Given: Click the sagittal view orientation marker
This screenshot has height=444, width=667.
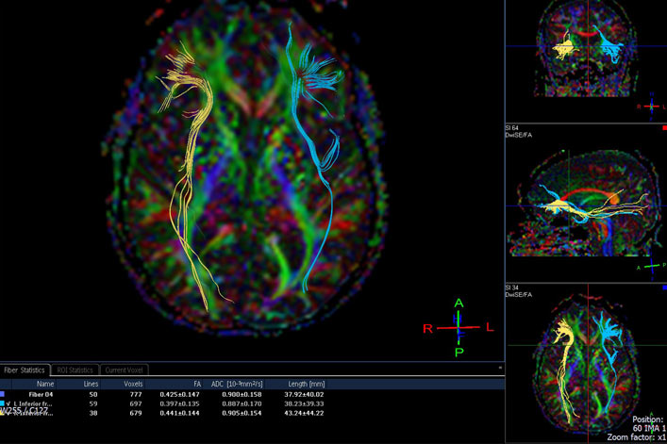Looking at the screenshot, I should coord(649,268).
